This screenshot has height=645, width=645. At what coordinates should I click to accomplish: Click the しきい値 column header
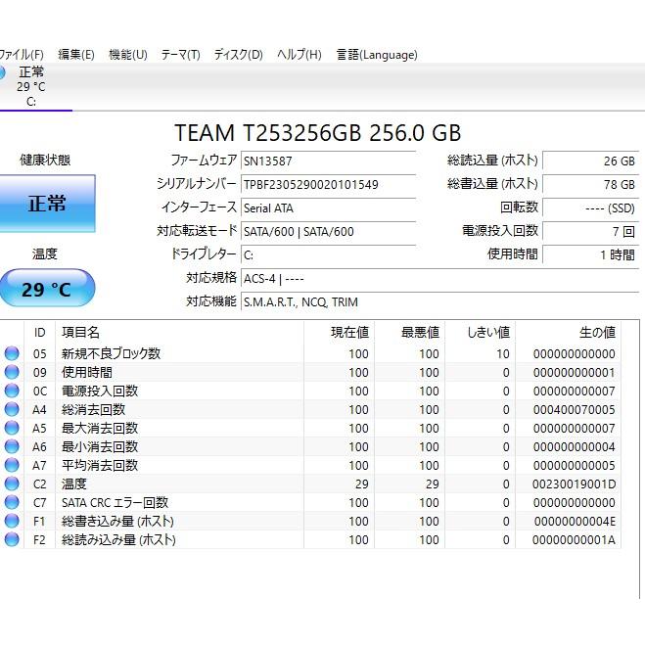[480, 333]
